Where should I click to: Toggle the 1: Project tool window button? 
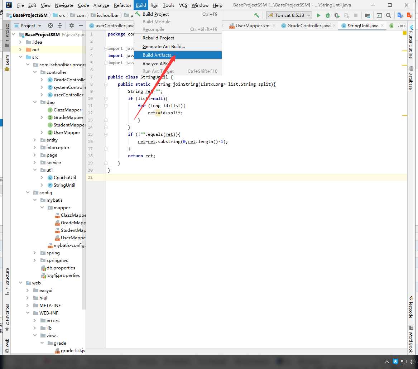[x=7, y=36]
